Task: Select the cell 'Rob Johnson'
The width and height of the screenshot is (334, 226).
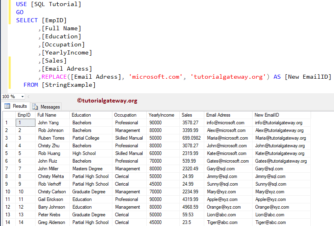Action: (52, 130)
